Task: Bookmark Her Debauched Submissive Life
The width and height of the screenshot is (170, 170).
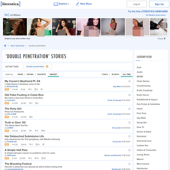Action: tap(129, 136)
